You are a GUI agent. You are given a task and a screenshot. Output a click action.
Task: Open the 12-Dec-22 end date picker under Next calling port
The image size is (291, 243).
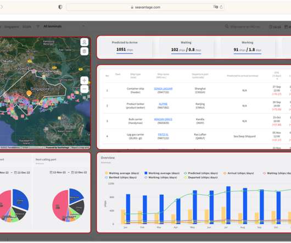tap(79, 173)
